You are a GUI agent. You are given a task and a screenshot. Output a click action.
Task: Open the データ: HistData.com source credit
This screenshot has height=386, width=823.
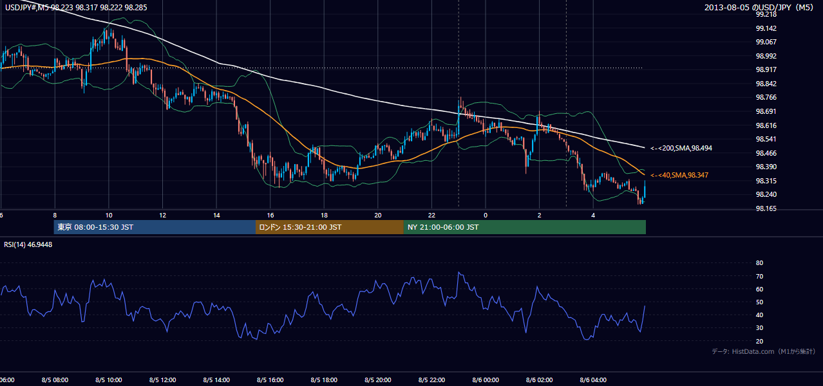[764, 351]
